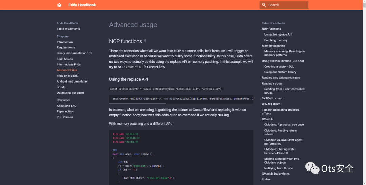Viewport: 366px width, 185px height.
Task: Go to Creating a custom DLL section
Action: (x=279, y=67)
